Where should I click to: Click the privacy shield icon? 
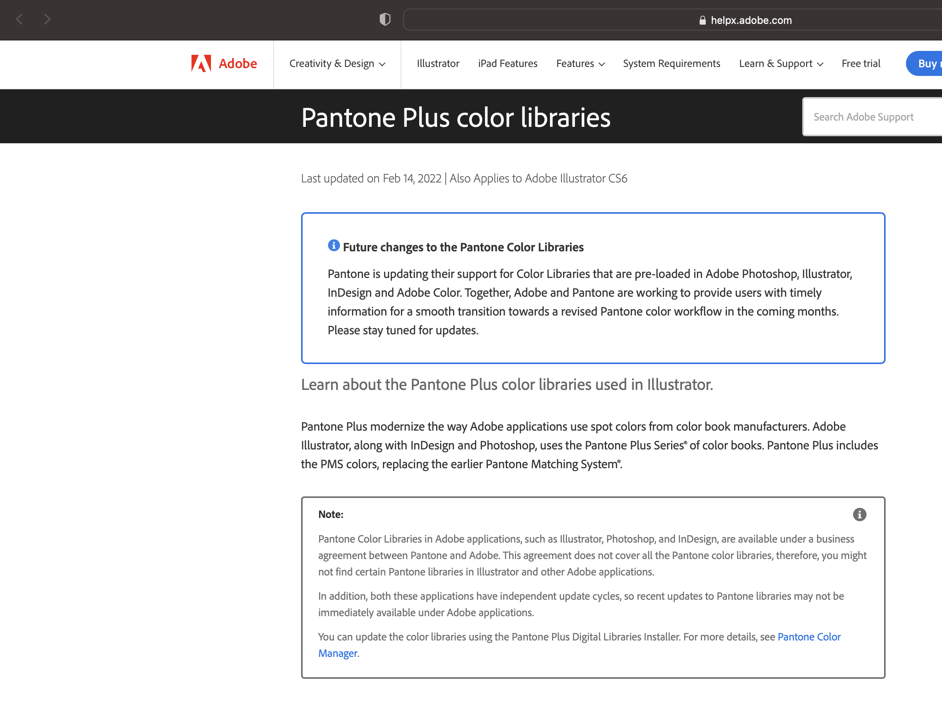[x=385, y=20]
